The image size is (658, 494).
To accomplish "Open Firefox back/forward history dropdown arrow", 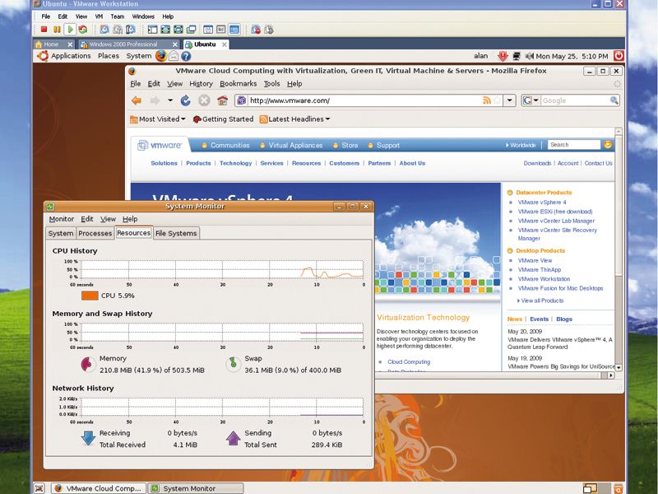I will 170,100.
